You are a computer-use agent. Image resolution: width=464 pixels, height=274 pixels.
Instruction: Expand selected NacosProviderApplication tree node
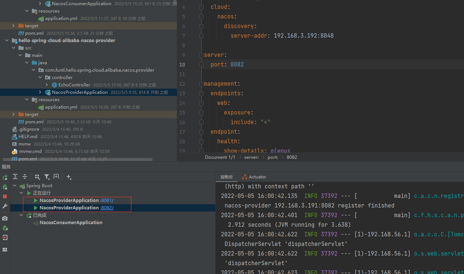point(40,92)
